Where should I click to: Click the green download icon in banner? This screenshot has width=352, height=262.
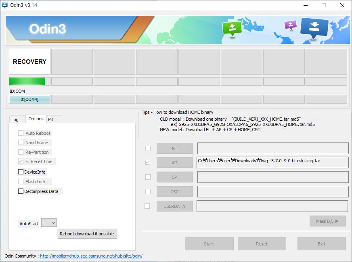(232, 28)
